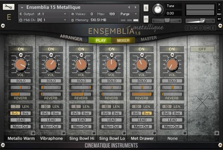Viewport: 223px width, 150px height.
Task: Click the Met Drawer volume knob
Action: click(142, 64)
